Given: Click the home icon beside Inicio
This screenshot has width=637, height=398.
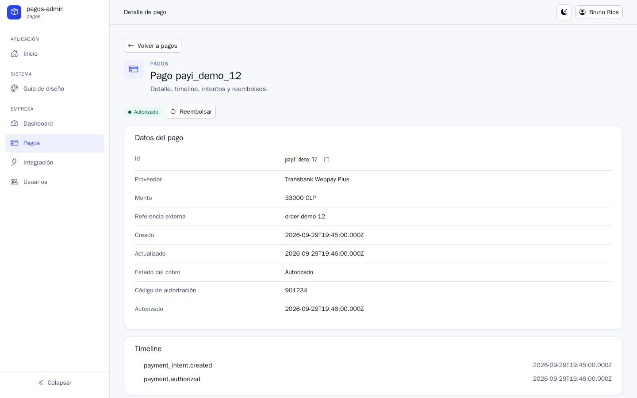Looking at the screenshot, I should (x=15, y=54).
